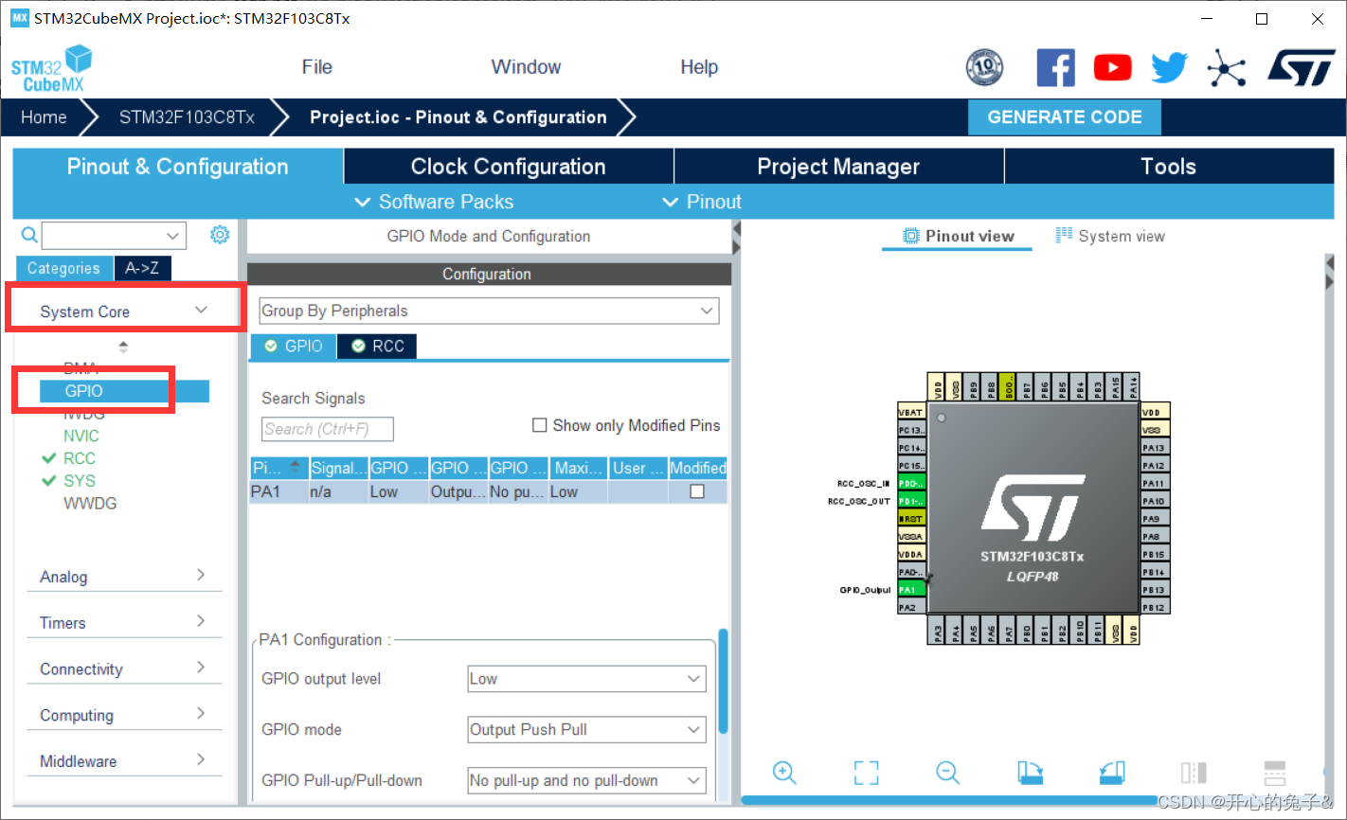The width and height of the screenshot is (1347, 820).
Task: Switch to Project Manager tab
Action: click(x=838, y=167)
